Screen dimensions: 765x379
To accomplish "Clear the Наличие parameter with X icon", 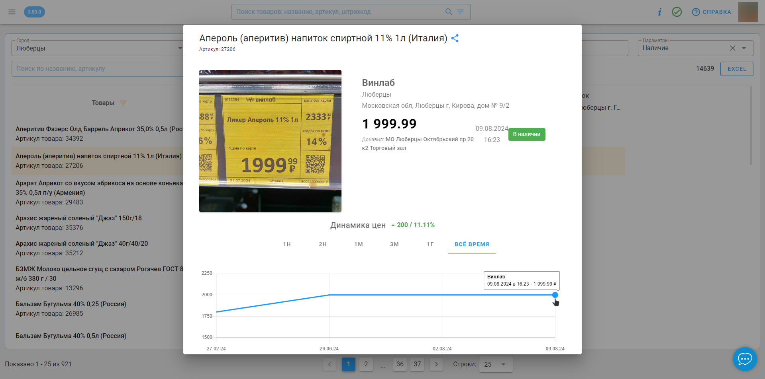I will 733,48.
